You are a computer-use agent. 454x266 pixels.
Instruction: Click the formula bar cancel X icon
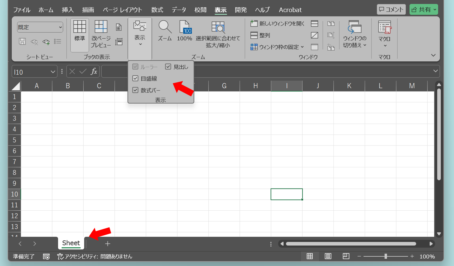pos(72,72)
